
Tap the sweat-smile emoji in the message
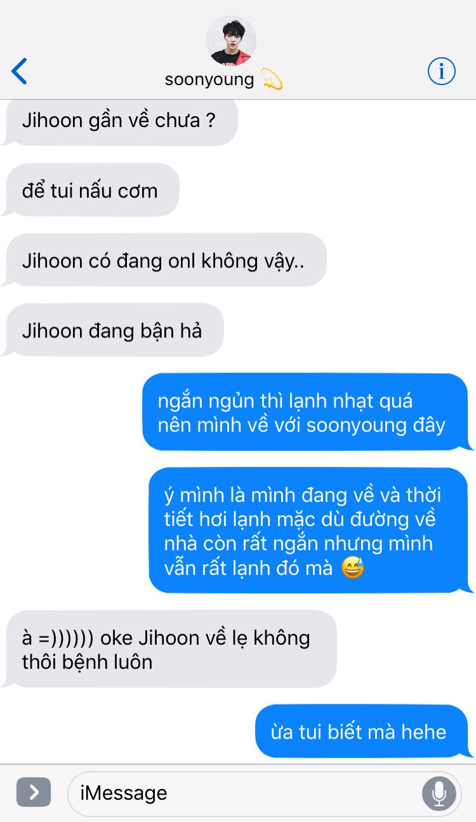tap(352, 568)
